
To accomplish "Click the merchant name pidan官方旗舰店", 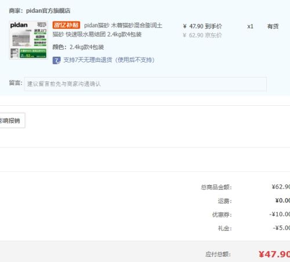I will point(48,10).
